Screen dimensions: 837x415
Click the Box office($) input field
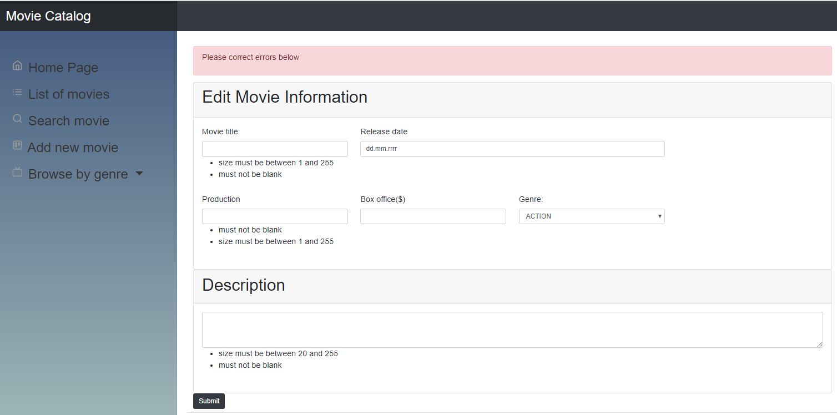click(433, 216)
